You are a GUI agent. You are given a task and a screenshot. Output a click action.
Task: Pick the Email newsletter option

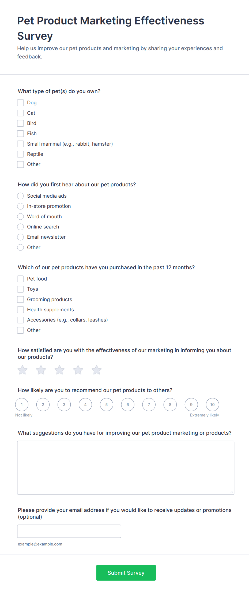(x=21, y=237)
